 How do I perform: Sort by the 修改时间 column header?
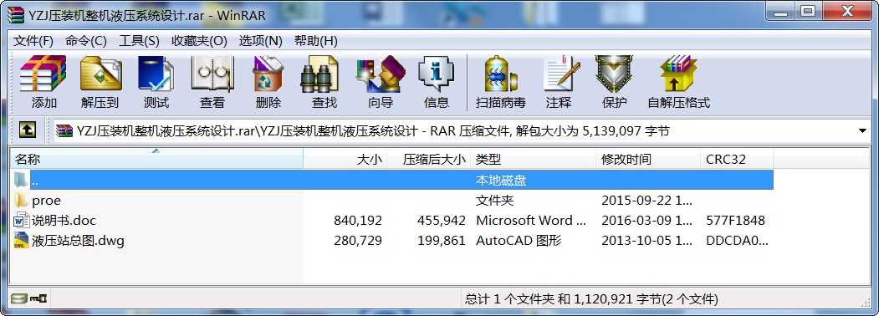click(648, 159)
